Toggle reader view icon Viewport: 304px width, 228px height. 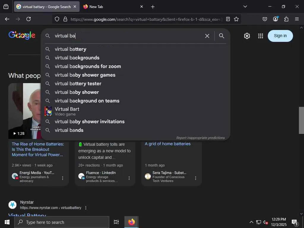[x=228, y=19]
